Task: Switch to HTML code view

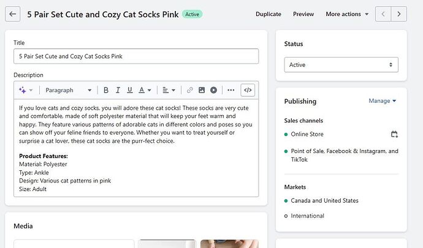Action: point(248,90)
